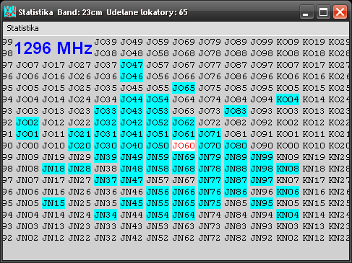Screen dimensions: 352x263
Task: Click unworked locator KO19
Action: 314,42
